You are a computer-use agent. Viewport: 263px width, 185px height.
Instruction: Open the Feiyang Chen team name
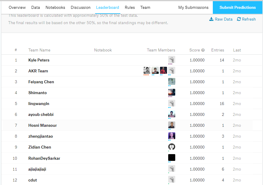41,82
